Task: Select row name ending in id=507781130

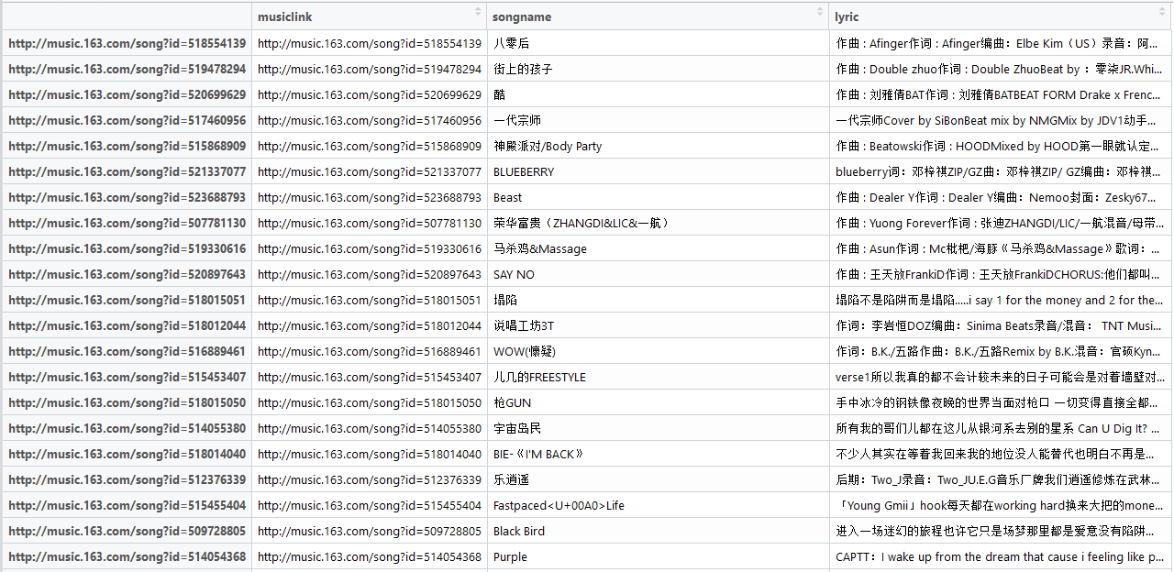Action: click(127, 223)
